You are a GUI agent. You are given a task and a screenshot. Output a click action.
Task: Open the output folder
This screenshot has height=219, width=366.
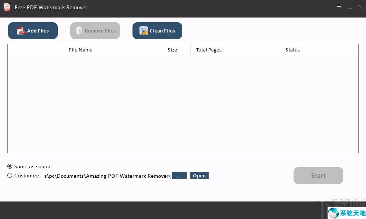click(x=199, y=176)
